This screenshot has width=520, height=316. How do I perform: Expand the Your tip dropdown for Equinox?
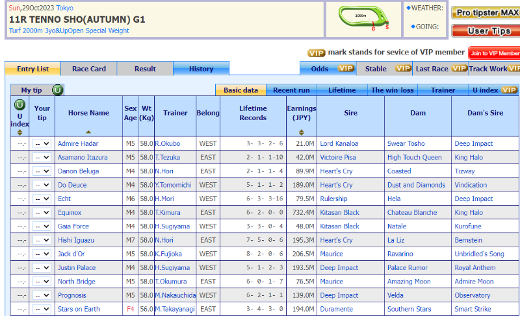(x=42, y=213)
